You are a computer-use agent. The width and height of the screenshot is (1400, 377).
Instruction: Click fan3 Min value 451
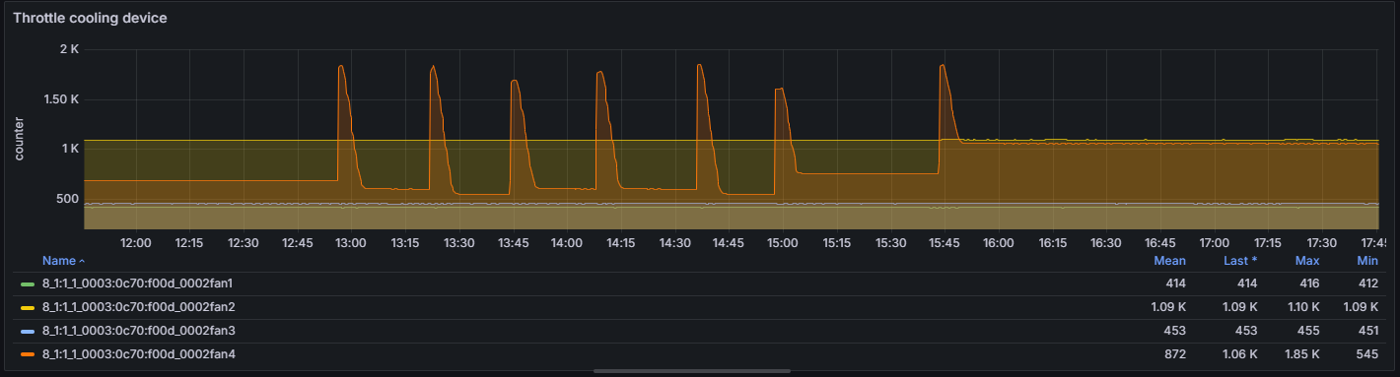pyautogui.click(x=1368, y=331)
